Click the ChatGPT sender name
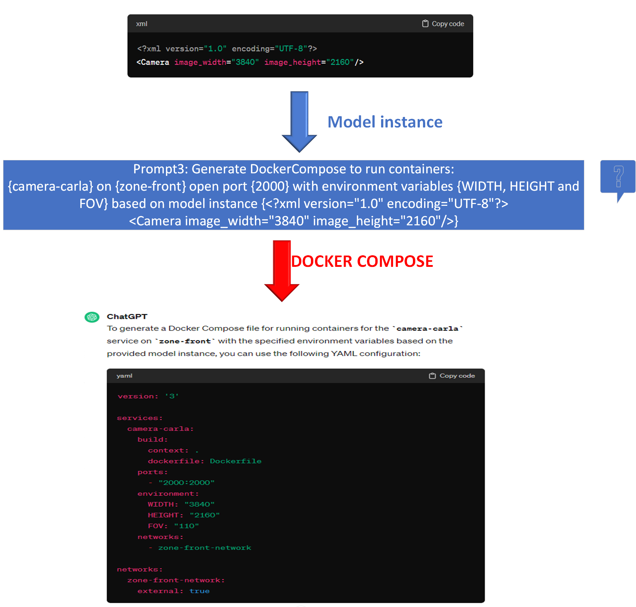Image resolution: width=636 pixels, height=607 pixels. click(x=127, y=317)
